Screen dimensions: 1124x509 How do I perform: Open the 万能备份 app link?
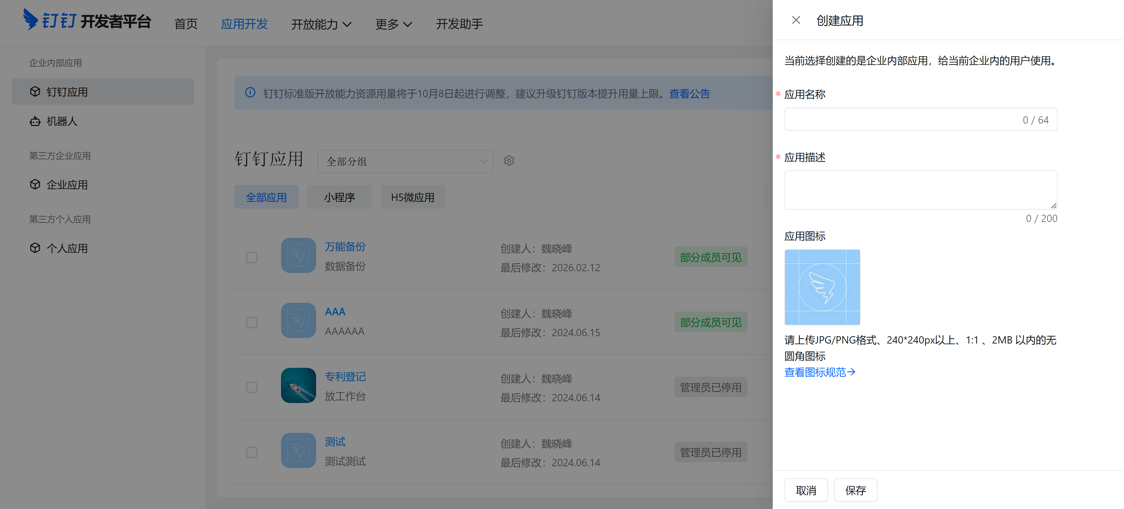(x=345, y=247)
